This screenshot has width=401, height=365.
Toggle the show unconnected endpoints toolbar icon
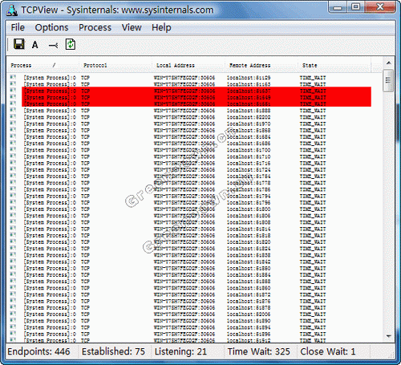tap(53, 46)
